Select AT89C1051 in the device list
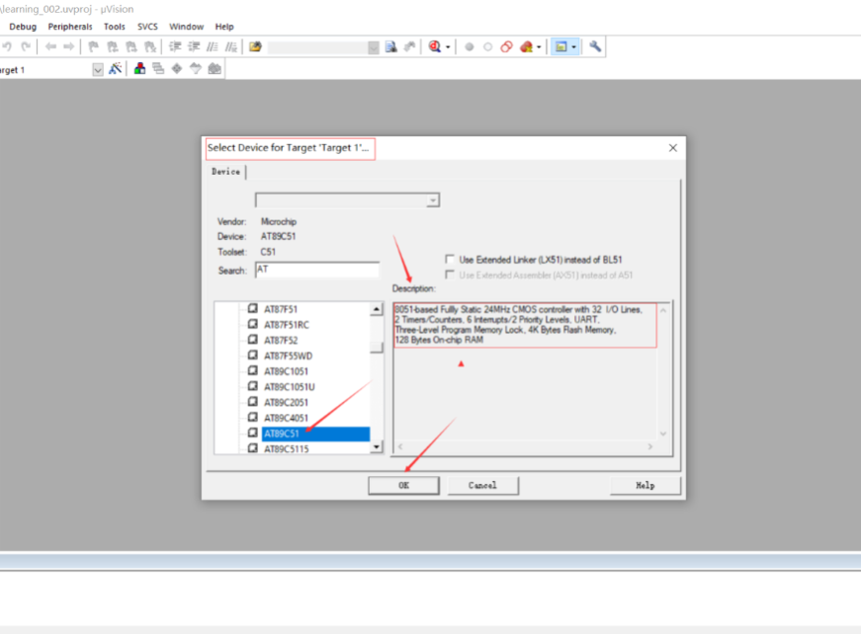This screenshot has height=635, width=861. pyautogui.click(x=286, y=371)
